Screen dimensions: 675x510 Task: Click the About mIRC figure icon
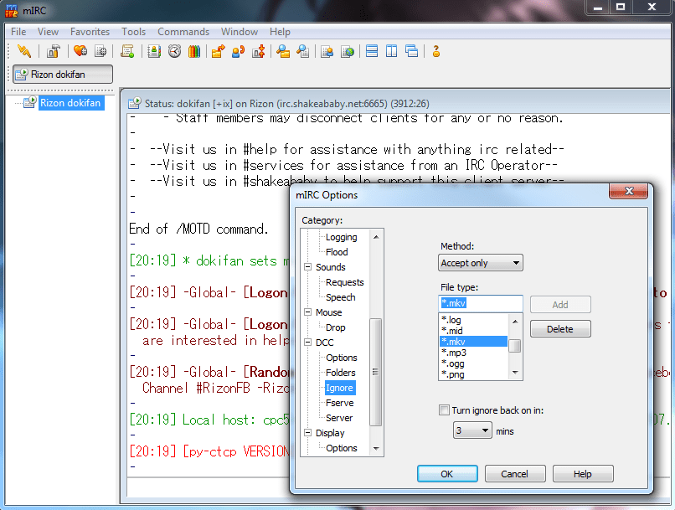coord(436,51)
